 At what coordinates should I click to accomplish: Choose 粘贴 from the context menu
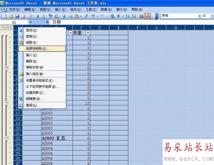[42, 42]
